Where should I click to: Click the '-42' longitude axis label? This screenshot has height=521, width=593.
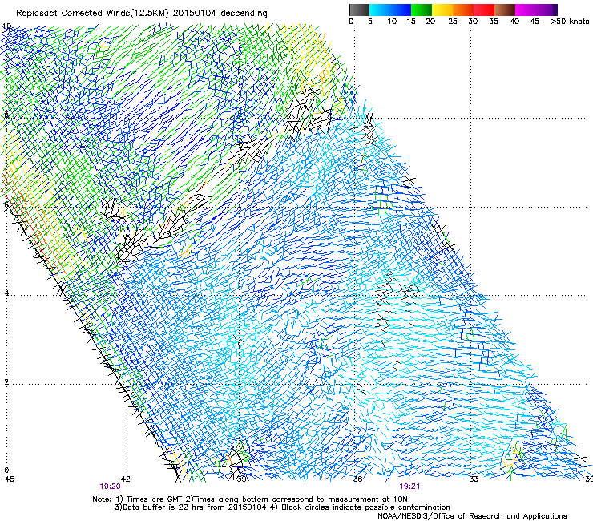pos(123,479)
